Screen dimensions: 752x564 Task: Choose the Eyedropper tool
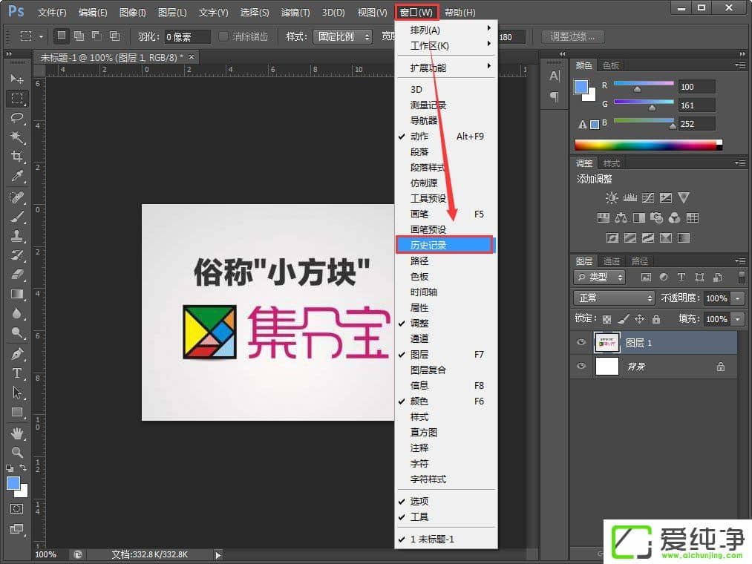pos(17,176)
